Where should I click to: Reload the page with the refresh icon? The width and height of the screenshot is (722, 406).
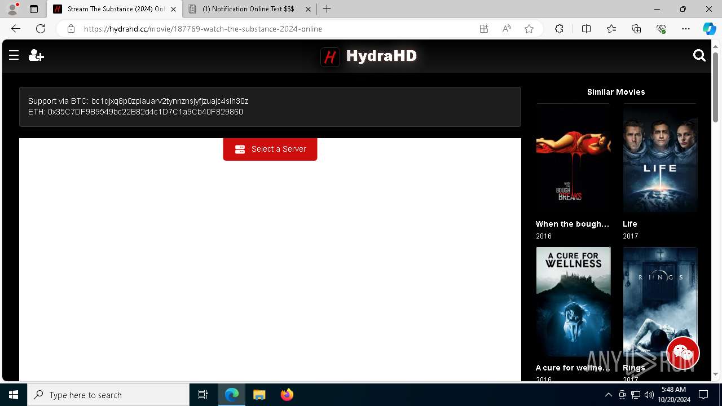[x=41, y=29]
